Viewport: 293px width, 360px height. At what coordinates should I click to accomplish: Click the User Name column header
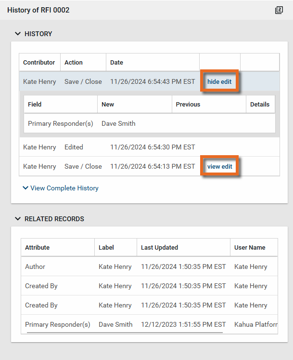[x=250, y=248]
